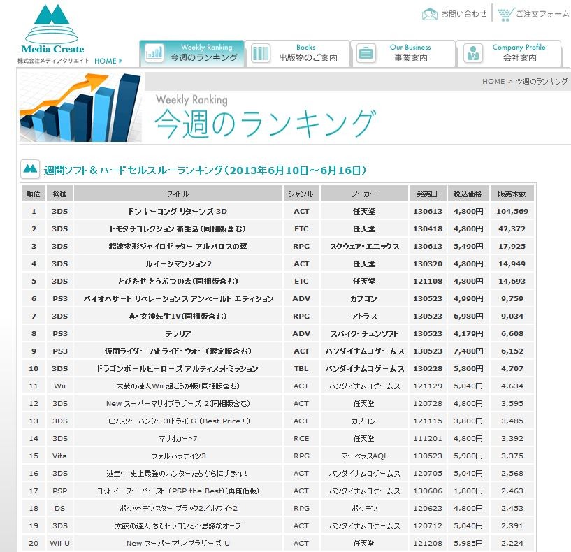Screen dimensions: 571x552
Task: Click genre RCE in row 14
Action: pos(301,438)
